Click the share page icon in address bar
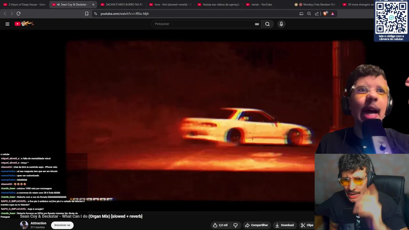This screenshot has height=230, width=409. click(317, 14)
